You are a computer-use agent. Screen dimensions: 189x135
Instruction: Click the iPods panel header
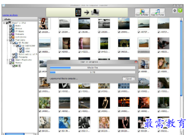20,19
